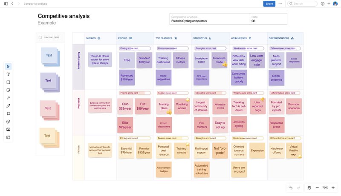Activate the Pen drawing tool

tap(8, 106)
